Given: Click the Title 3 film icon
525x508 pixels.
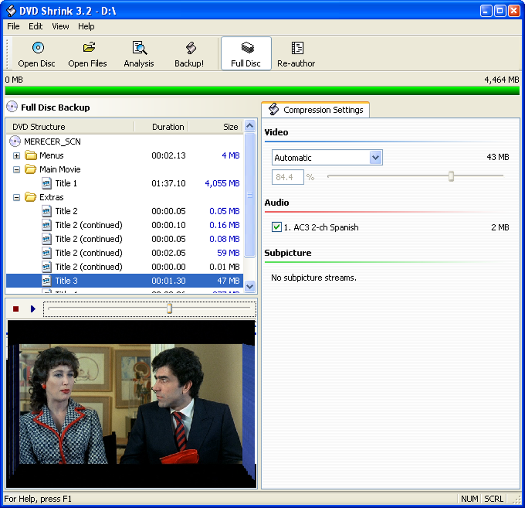Looking at the screenshot, I should (x=46, y=281).
